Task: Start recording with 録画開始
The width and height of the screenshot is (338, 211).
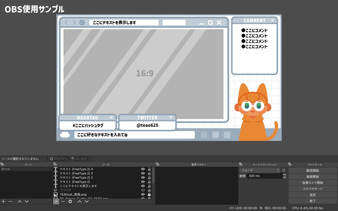Action: click(x=313, y=177)
